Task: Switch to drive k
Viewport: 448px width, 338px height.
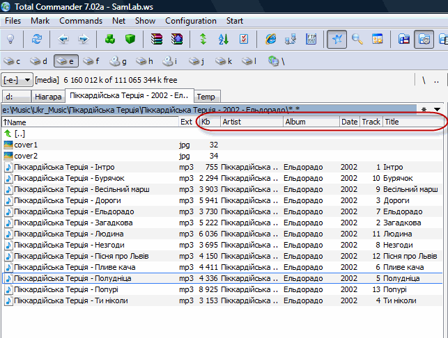Action: [x=224, y=61]
